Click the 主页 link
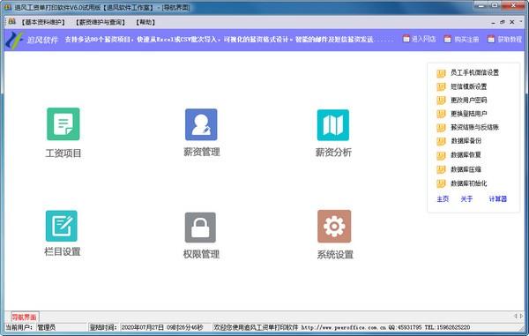The height and width of the screenshot is (336, 529). (443, 199)
